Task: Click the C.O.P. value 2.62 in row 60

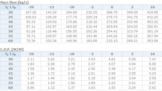Action: (x=152, y=88)
